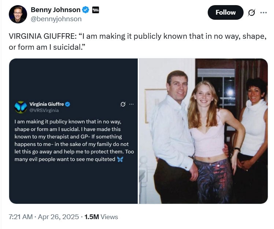Click the Grok icon inside the embedded post

123,104
